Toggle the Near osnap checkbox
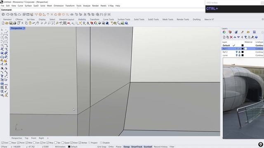The height and width of the screenshot is (148, 264). point(10,143)
